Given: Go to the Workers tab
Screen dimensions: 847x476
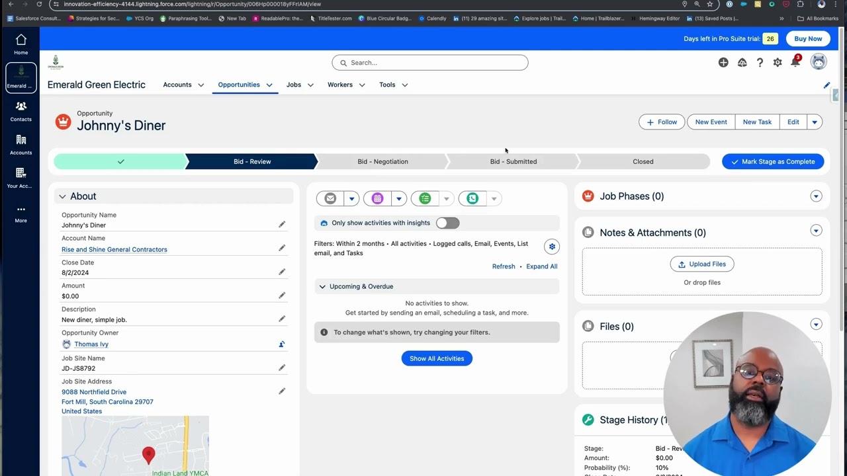Looking at the screenshot, I should pyautogui.click(x=340, y=85).
